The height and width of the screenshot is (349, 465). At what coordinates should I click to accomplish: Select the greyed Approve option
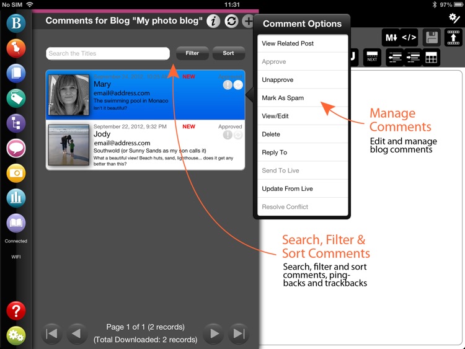[x=303, y=61]
